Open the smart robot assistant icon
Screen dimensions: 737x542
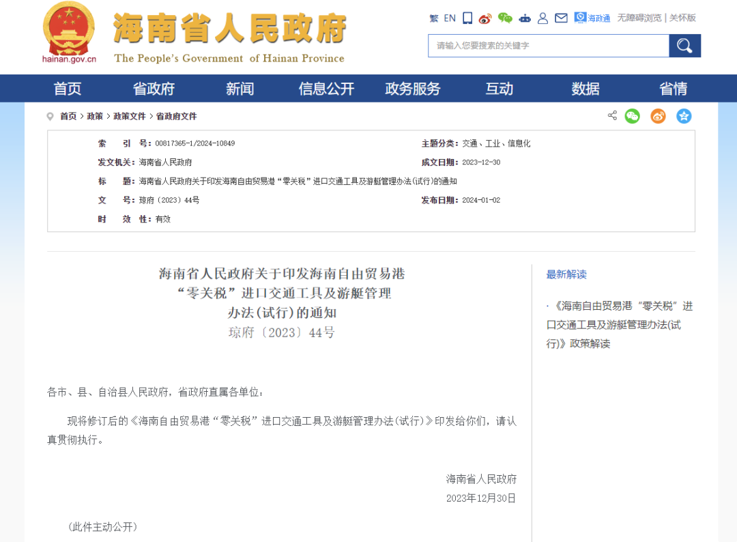click(525, 18)
